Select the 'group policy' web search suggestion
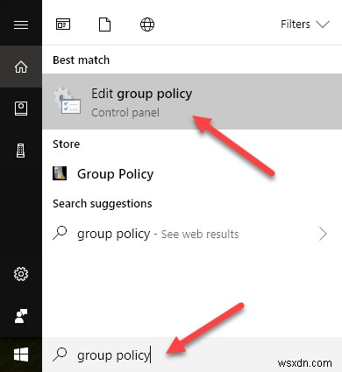This screenshot has height=372, width=342. 192,234
